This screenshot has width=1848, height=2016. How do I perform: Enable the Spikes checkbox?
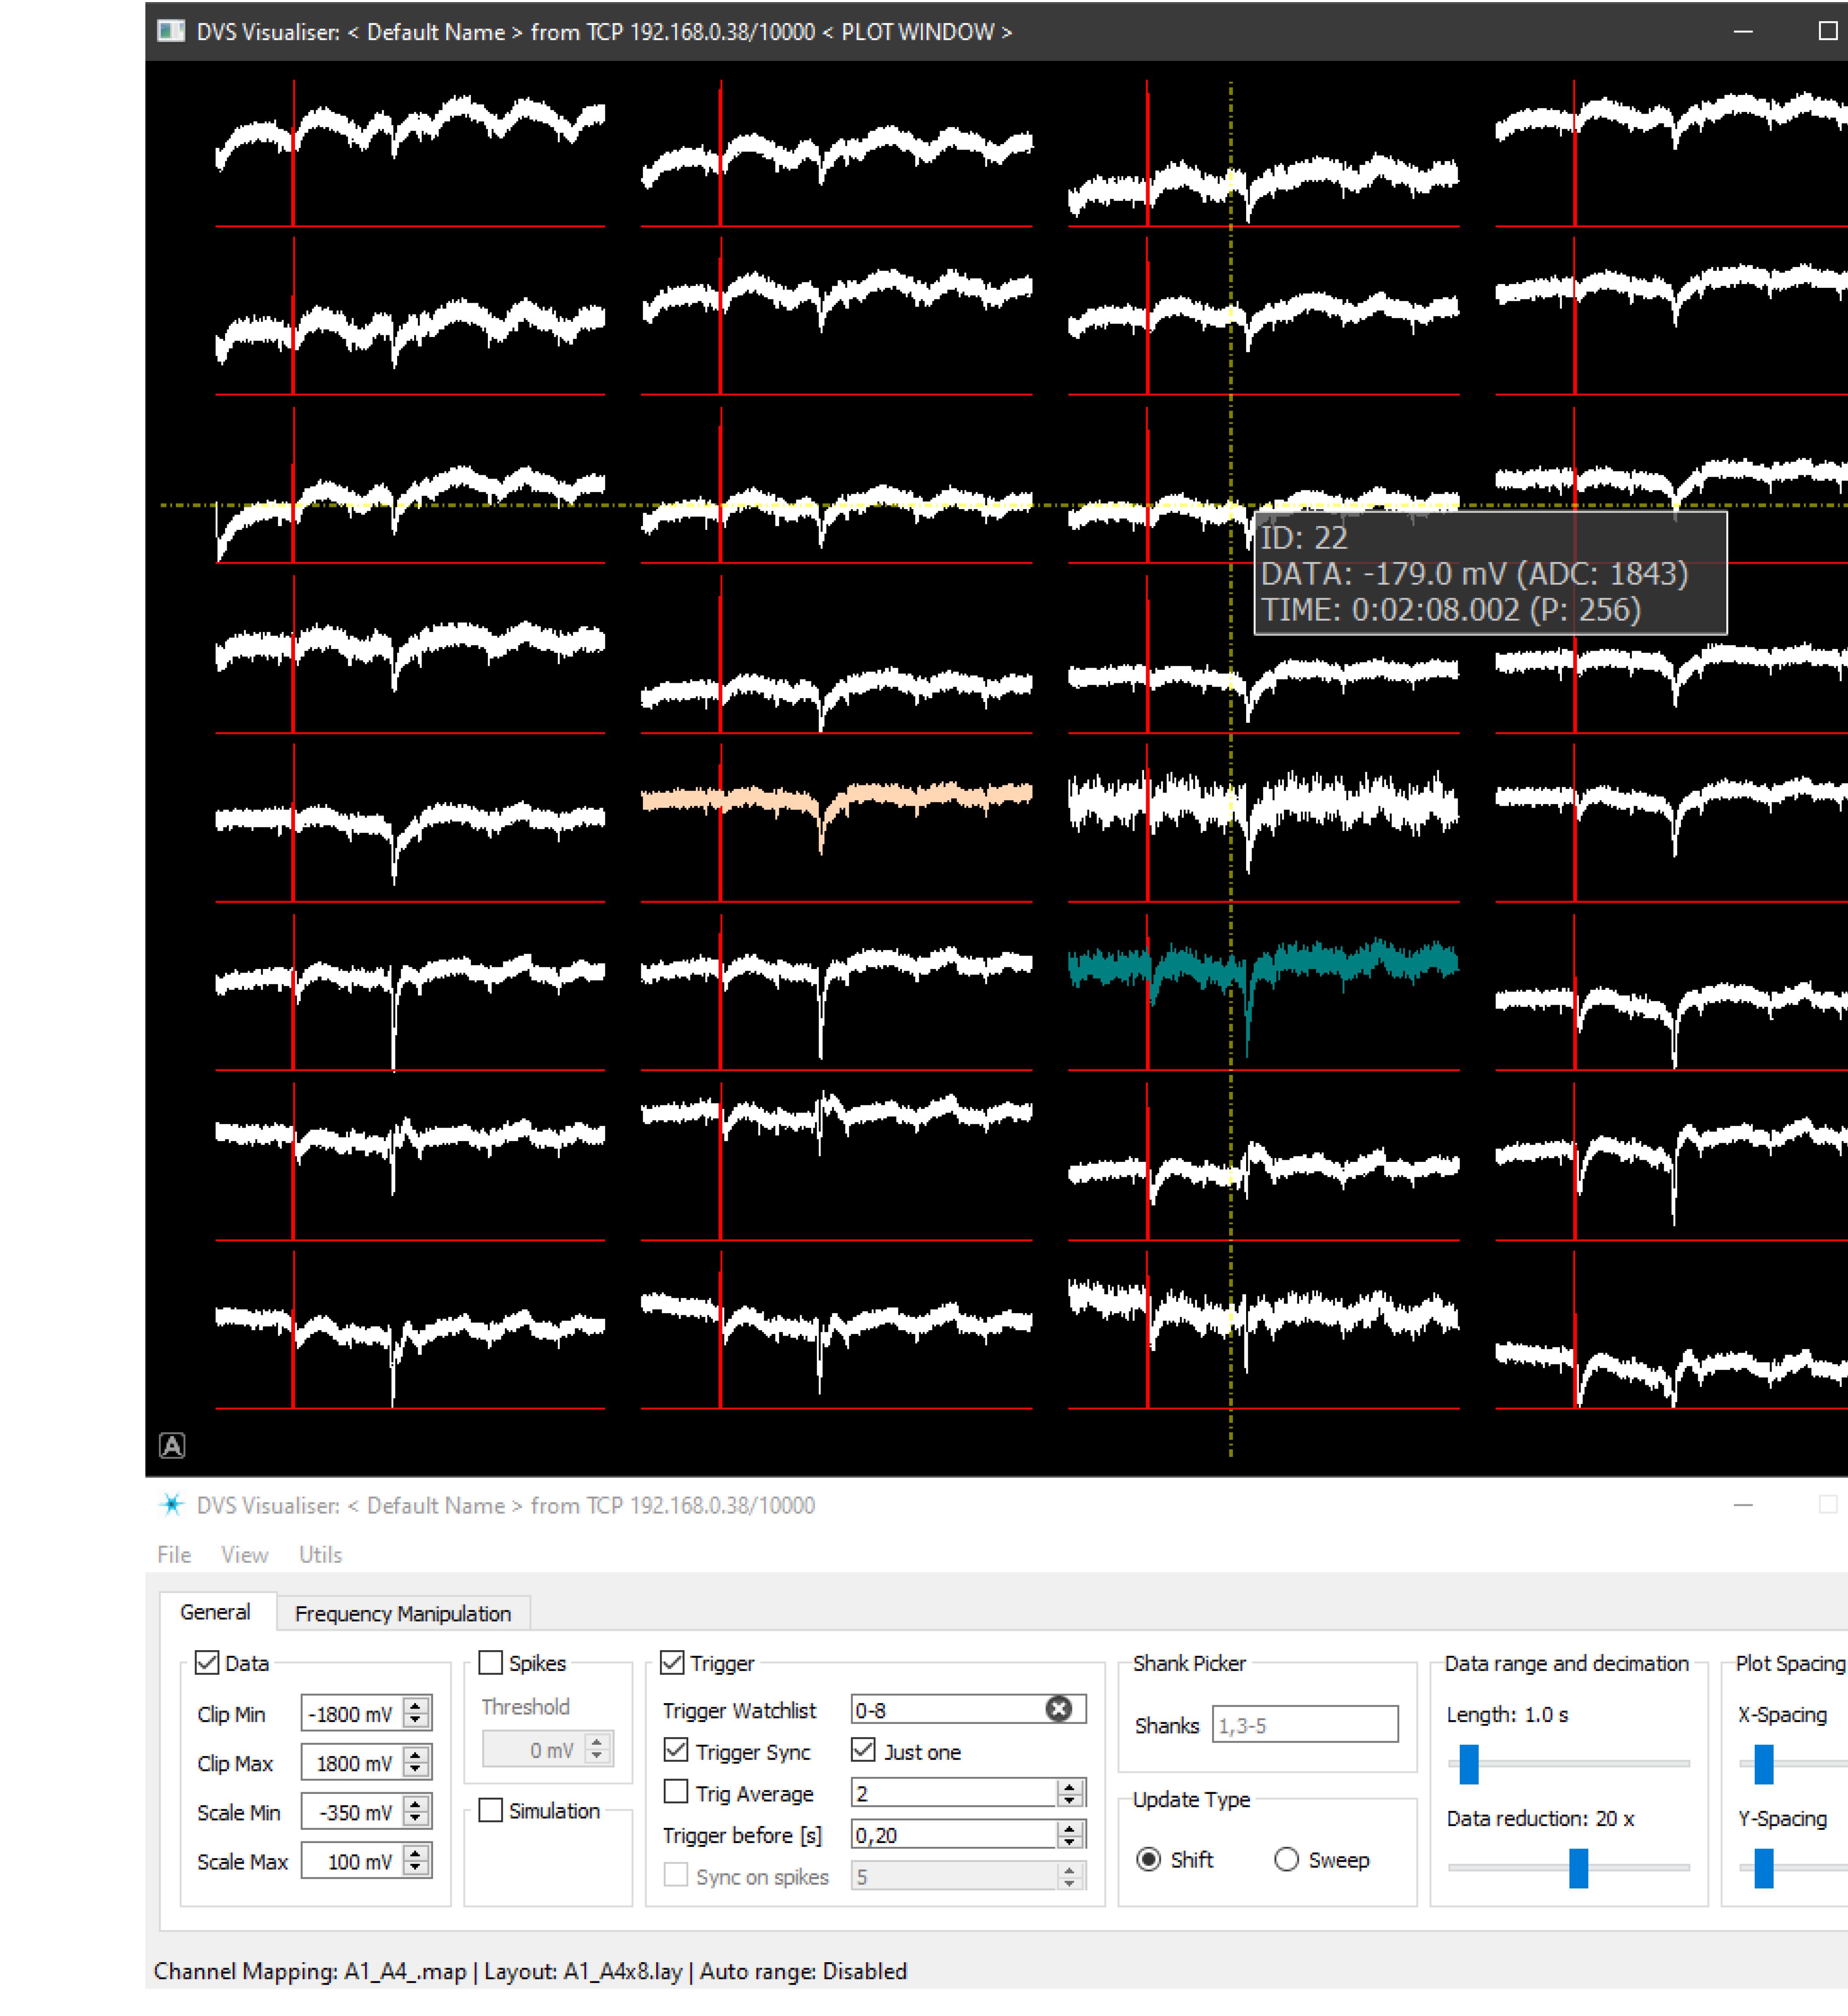tap(491, 1662)
